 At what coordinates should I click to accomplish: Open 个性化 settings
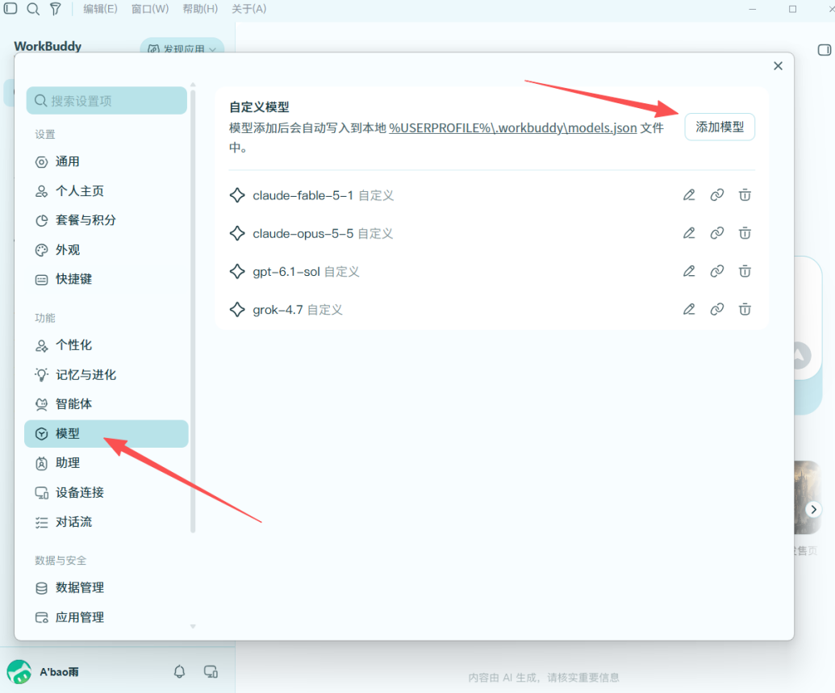click(x=106, y=345)
